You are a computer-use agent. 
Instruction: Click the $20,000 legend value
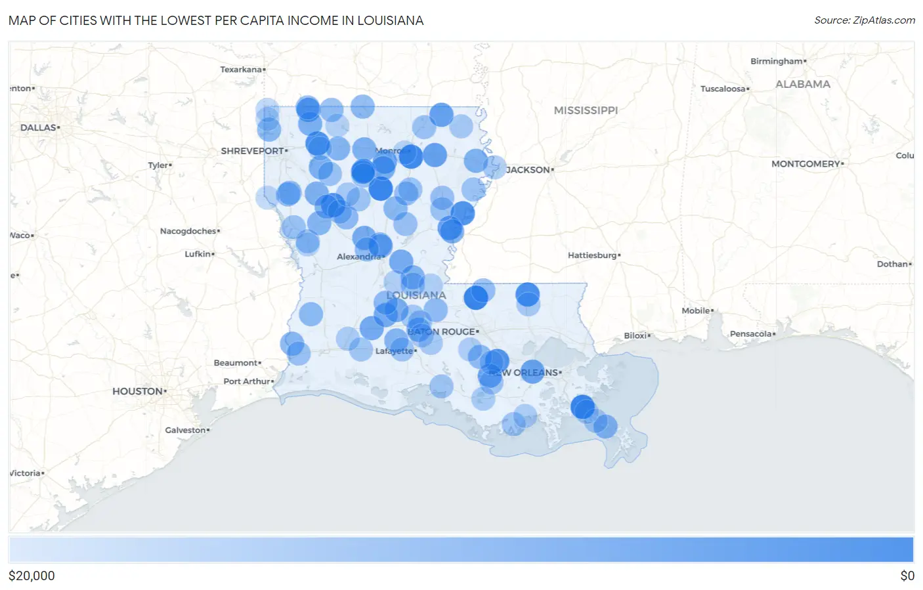[32, 576]
